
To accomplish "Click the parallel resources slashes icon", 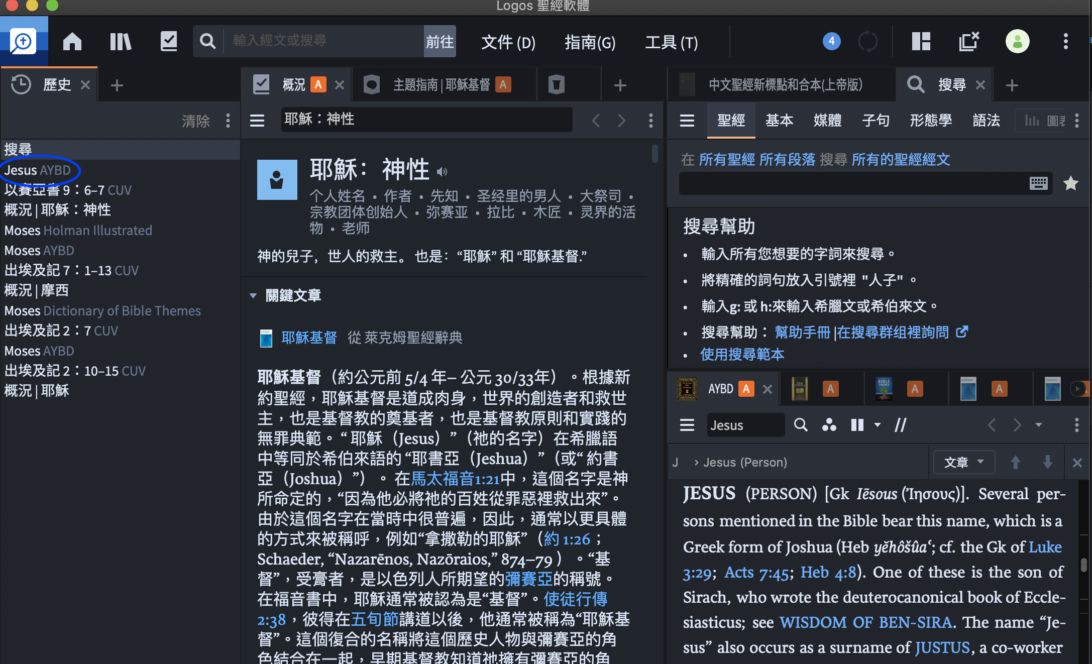I will [901, 425].
